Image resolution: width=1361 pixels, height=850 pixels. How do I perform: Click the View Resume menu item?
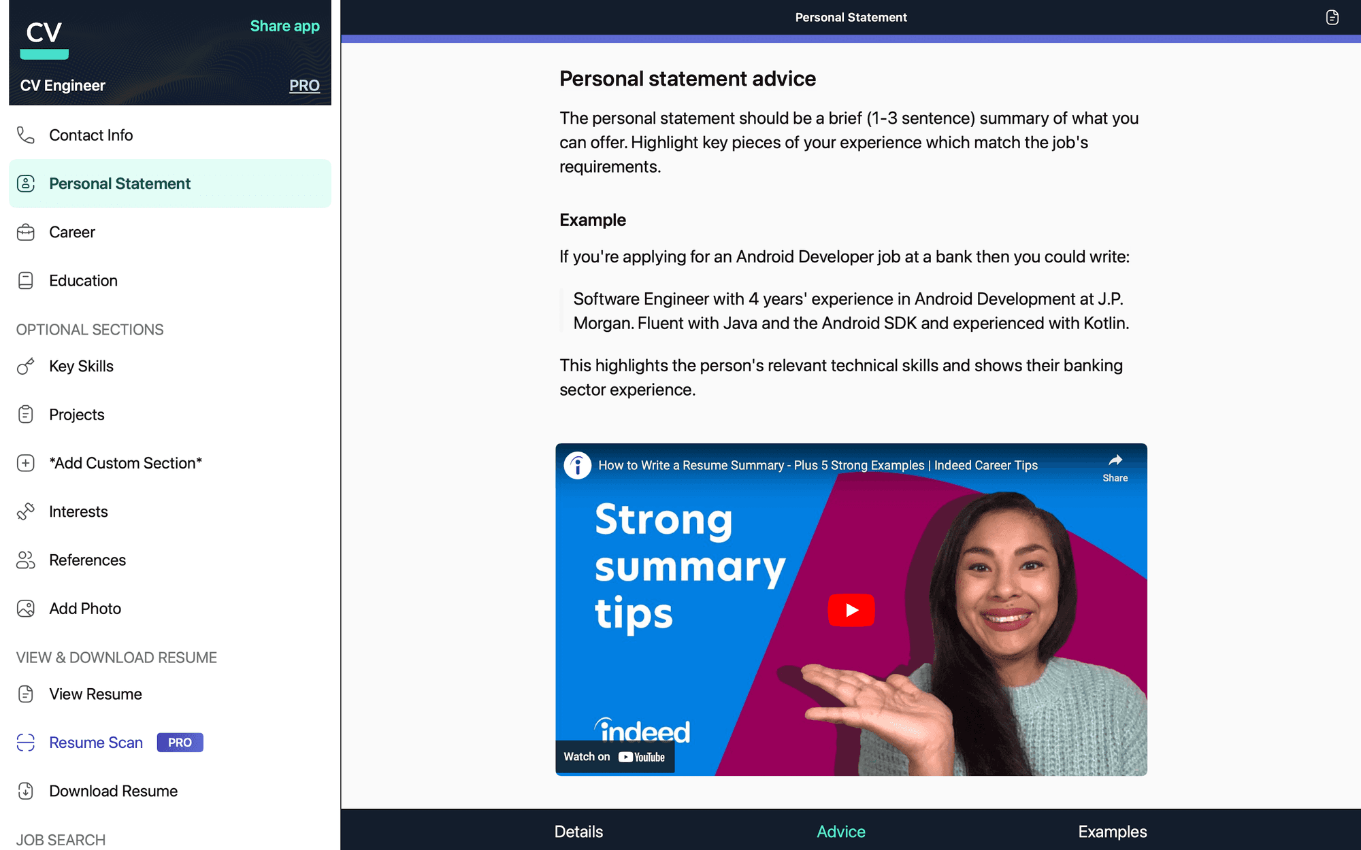pos(96,692)
